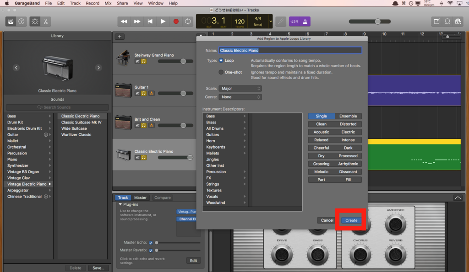Mute the Guitar 1 track
Screen dimensions: 469x272
137,93
